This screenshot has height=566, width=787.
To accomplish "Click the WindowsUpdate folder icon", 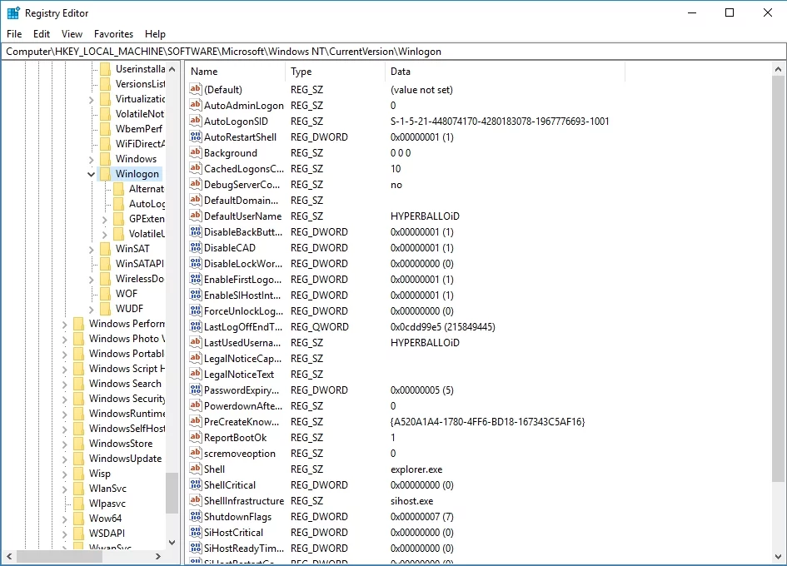I will point(78,459).
